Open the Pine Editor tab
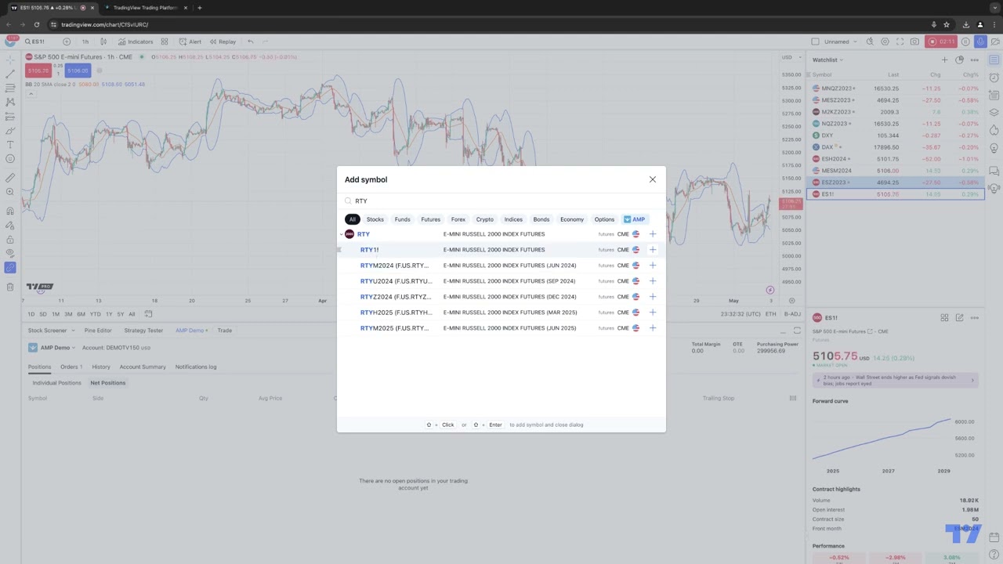1003x564 pixels. point(98,331)
